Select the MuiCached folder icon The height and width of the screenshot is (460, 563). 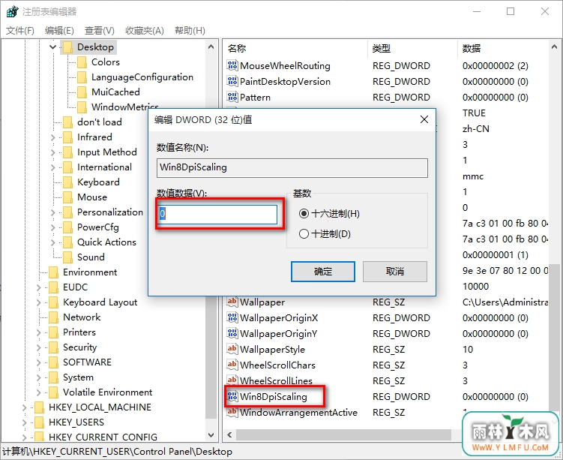tap(82, 92)
